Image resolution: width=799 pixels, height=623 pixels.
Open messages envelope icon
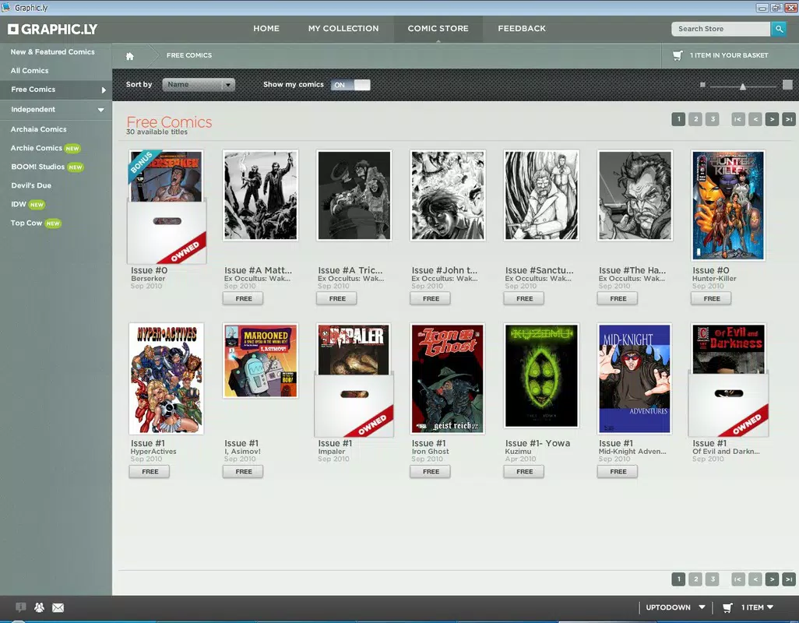[x=58, y=607]
